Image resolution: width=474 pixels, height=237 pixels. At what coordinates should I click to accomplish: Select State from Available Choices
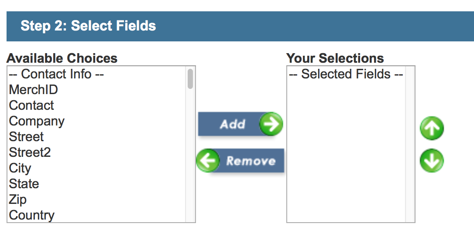click(x=24, y=184)
